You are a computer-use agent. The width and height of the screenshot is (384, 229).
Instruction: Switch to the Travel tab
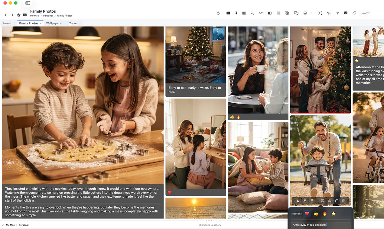point(73,23)
